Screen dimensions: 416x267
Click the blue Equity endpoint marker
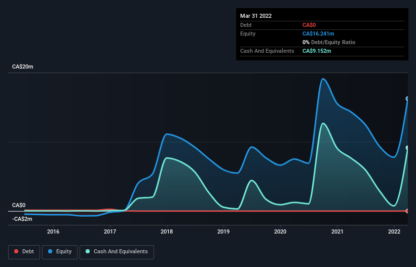[x=407, y=98]
